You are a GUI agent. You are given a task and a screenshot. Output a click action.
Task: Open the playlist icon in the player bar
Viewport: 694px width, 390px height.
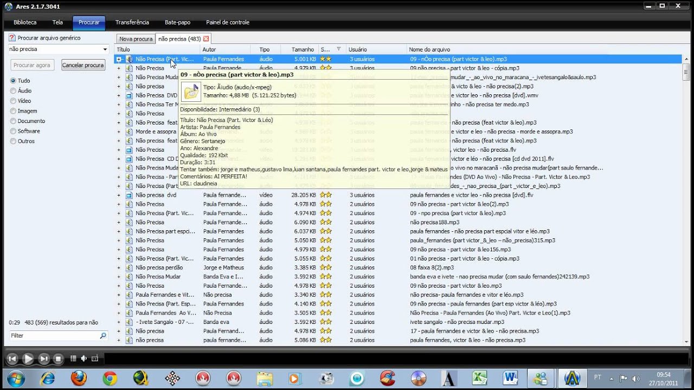73,359
